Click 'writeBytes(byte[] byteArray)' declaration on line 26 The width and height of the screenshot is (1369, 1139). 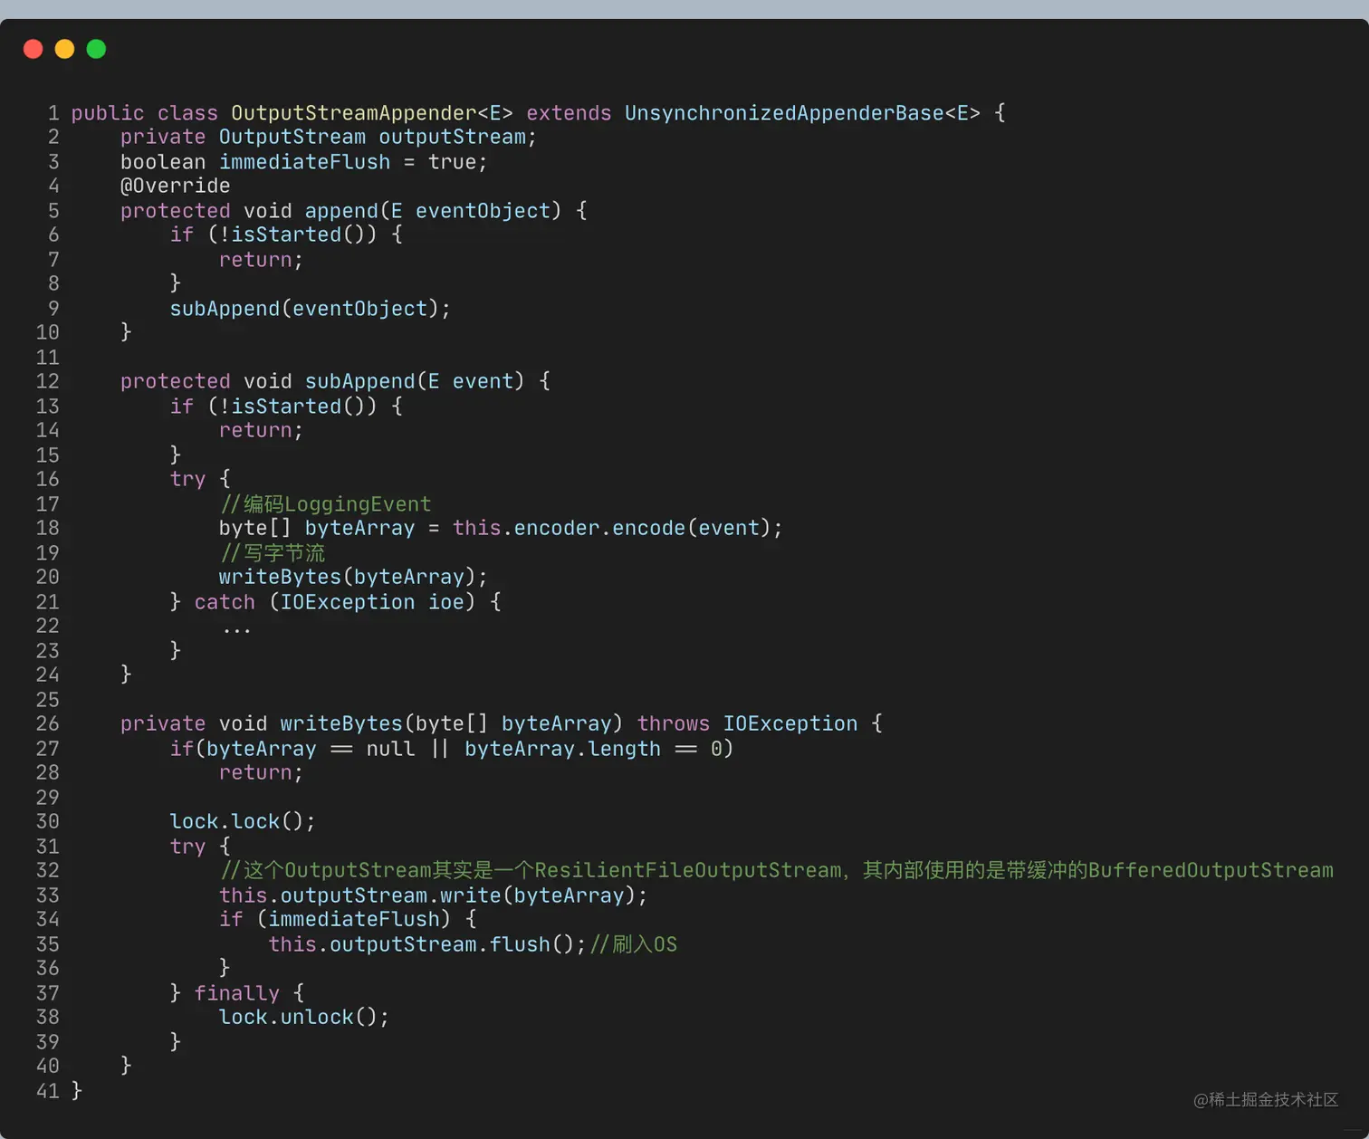(451, 723)
